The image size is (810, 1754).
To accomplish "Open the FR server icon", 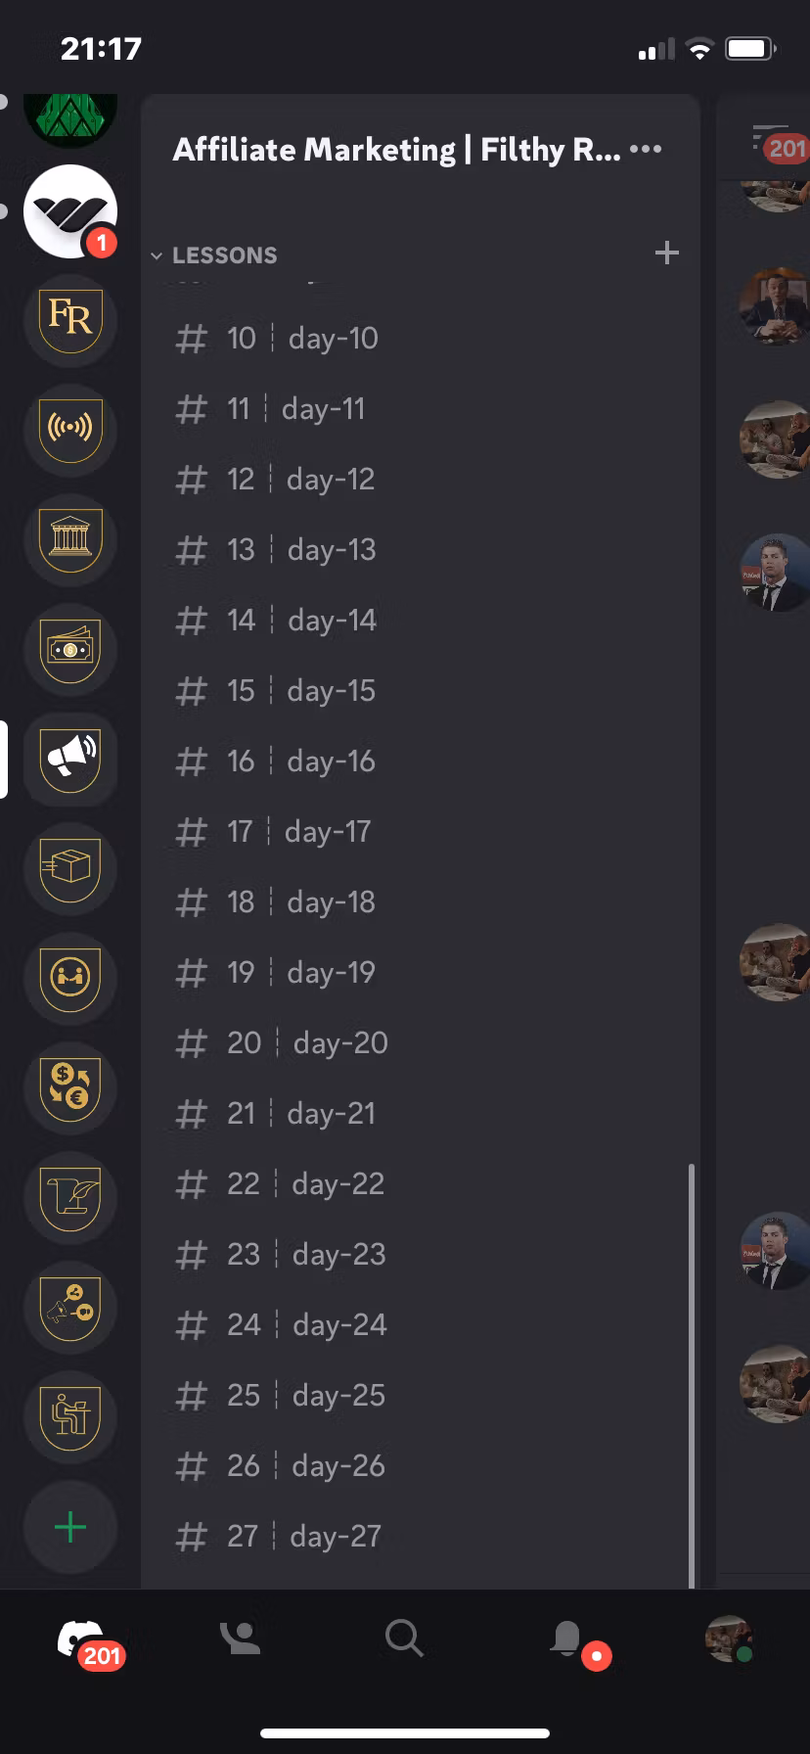I will [x=70, y=320].
